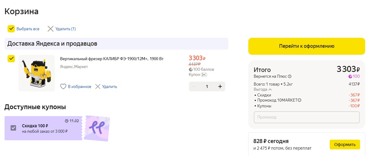Image resolution: width=367 pixels, height=156 pixels.
Task: Open the yellow router product thumbnail
Action: (37, 73)
